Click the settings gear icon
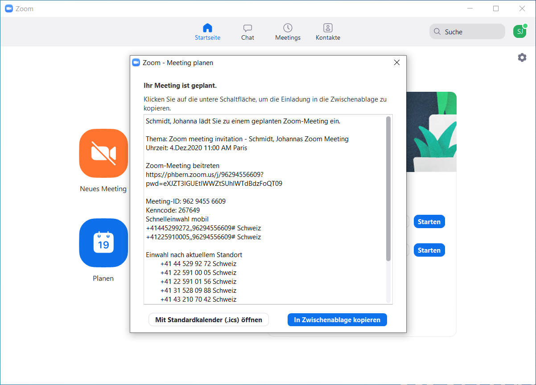 click(x=522, y=57)
